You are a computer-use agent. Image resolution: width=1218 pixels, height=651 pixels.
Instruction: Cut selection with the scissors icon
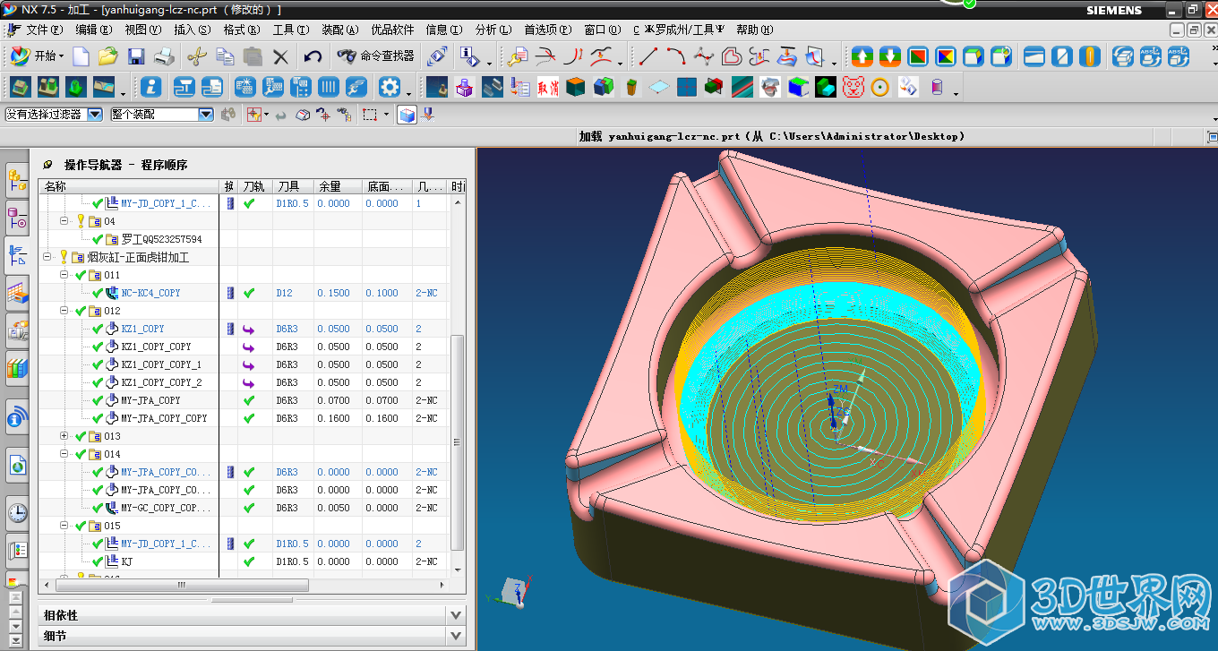point(196,56)
